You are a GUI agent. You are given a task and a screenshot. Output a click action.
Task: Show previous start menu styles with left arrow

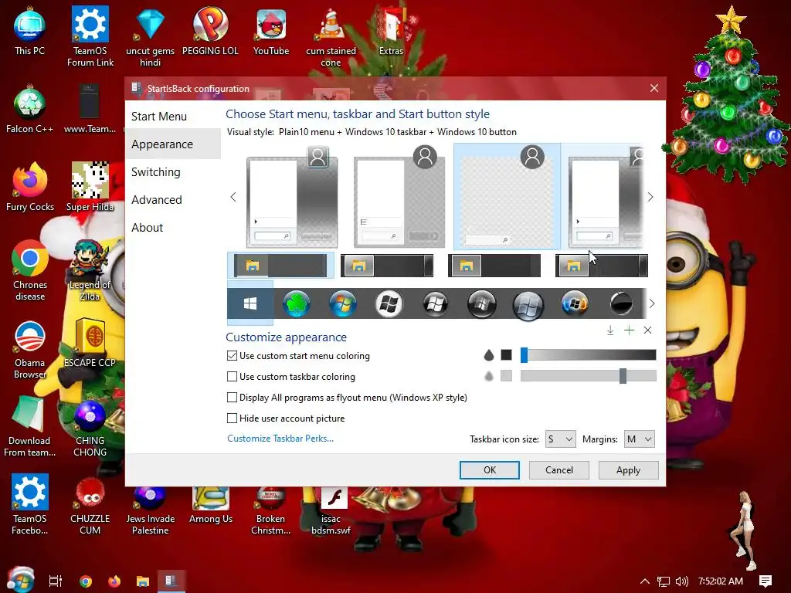(x=233, y=197)
